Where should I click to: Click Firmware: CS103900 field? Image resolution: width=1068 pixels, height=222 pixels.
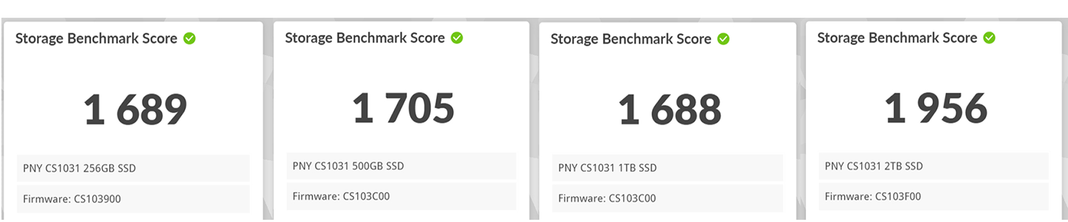tap(133, 199)
